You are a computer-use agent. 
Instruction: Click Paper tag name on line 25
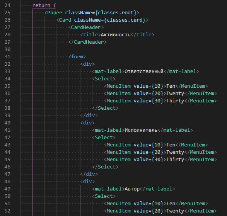[55, 13]
